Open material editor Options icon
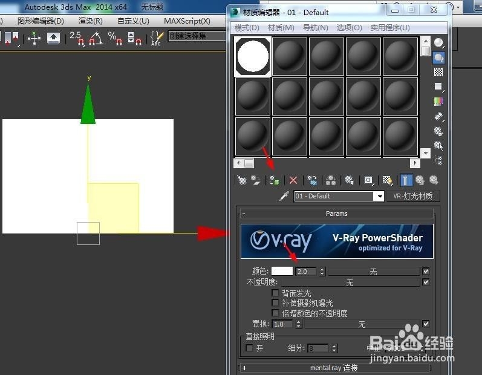The height and width of the screenshot is (375, 482). (438, 131)
